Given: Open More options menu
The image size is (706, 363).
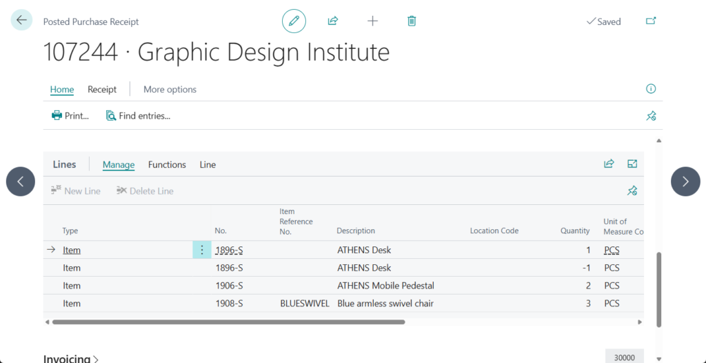Looking at the screenshot, I should (x=170, y=90).
